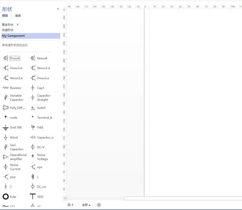This screenshot has width=242, height=210.
Task: Open the 全部 pages dropdown
Action: click(86, 205)
